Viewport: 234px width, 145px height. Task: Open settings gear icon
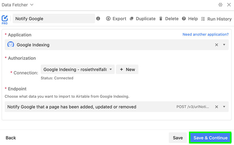[x=221, y=5]
